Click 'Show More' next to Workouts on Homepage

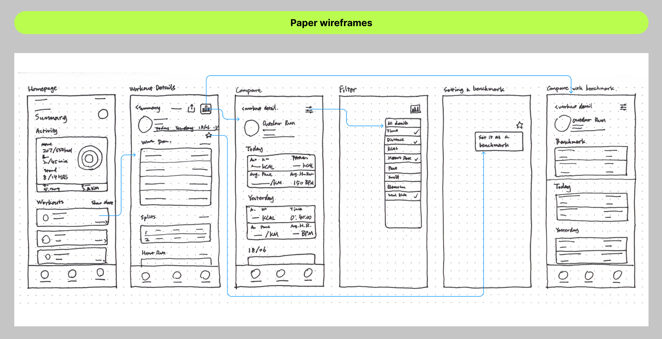coord(102,202)
